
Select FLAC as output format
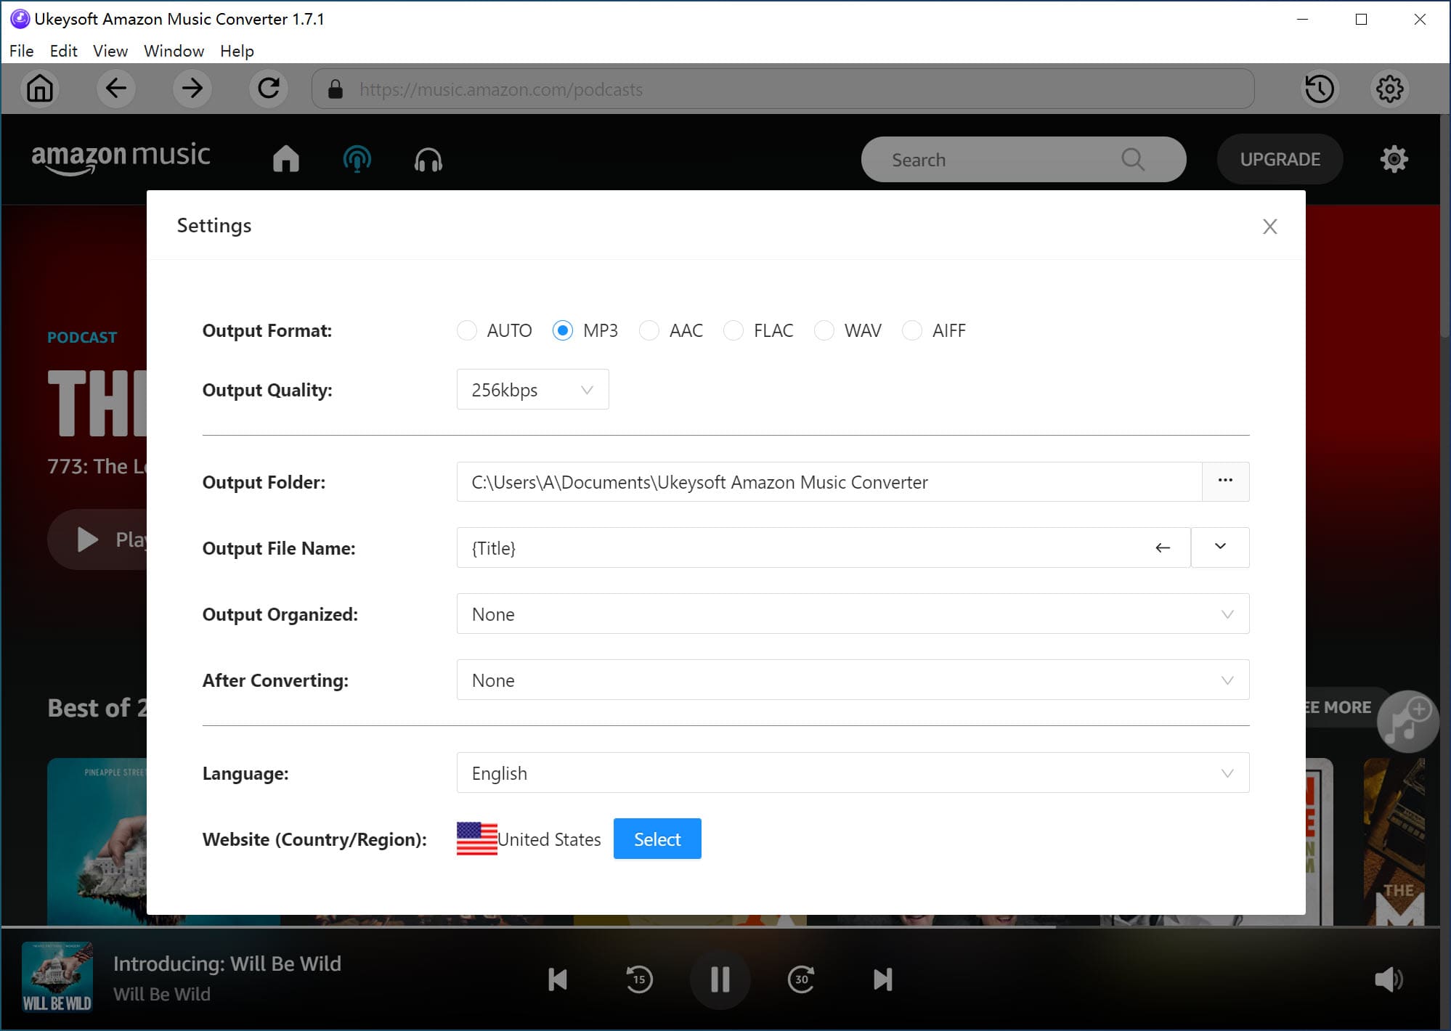(x=733, y=330)
